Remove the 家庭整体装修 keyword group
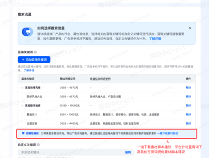 (188, 105)
